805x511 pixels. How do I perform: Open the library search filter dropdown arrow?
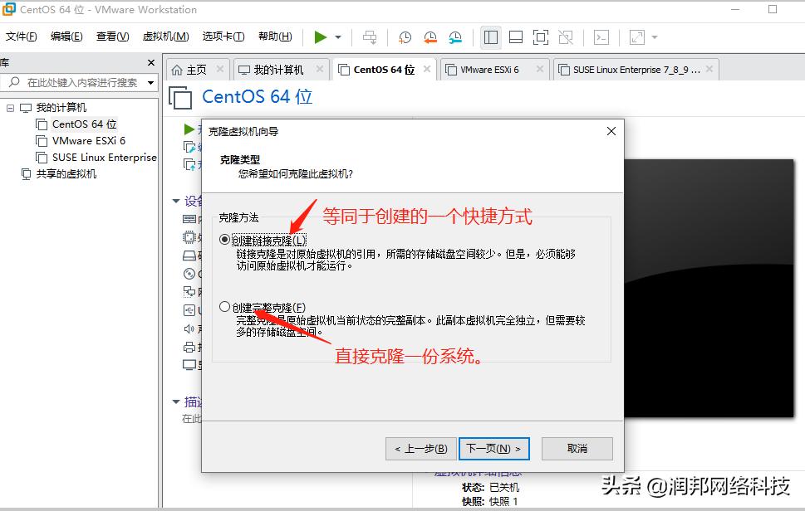click(x=150, y=82)
